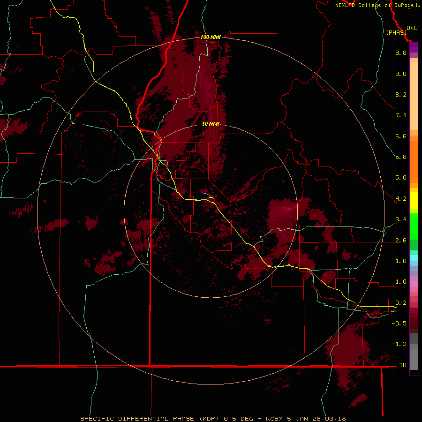Pick the cyan segment near 1.8

(x=414, y=258)
